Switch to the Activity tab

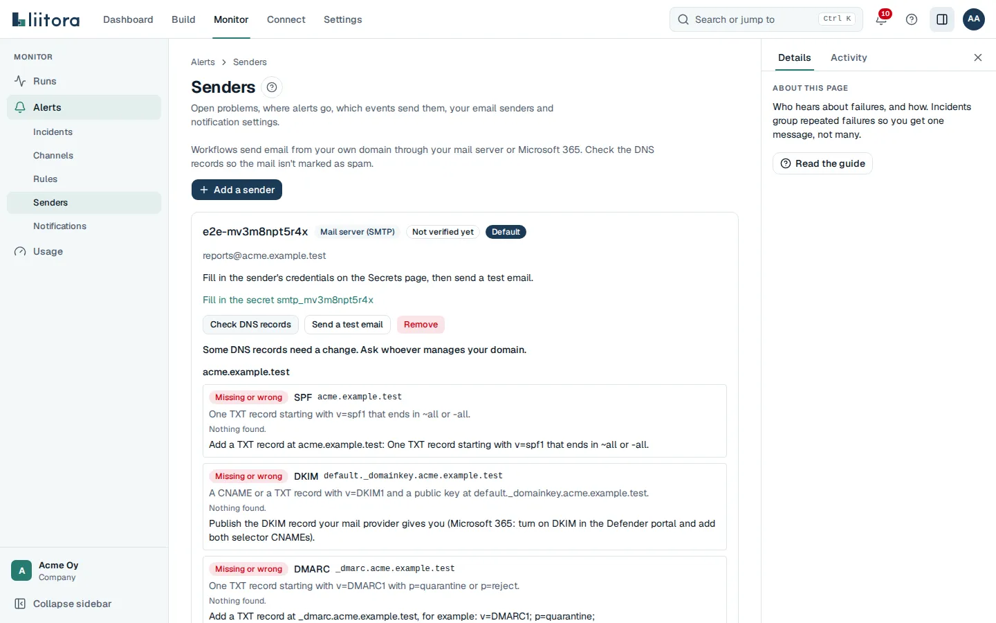(849, 57)
